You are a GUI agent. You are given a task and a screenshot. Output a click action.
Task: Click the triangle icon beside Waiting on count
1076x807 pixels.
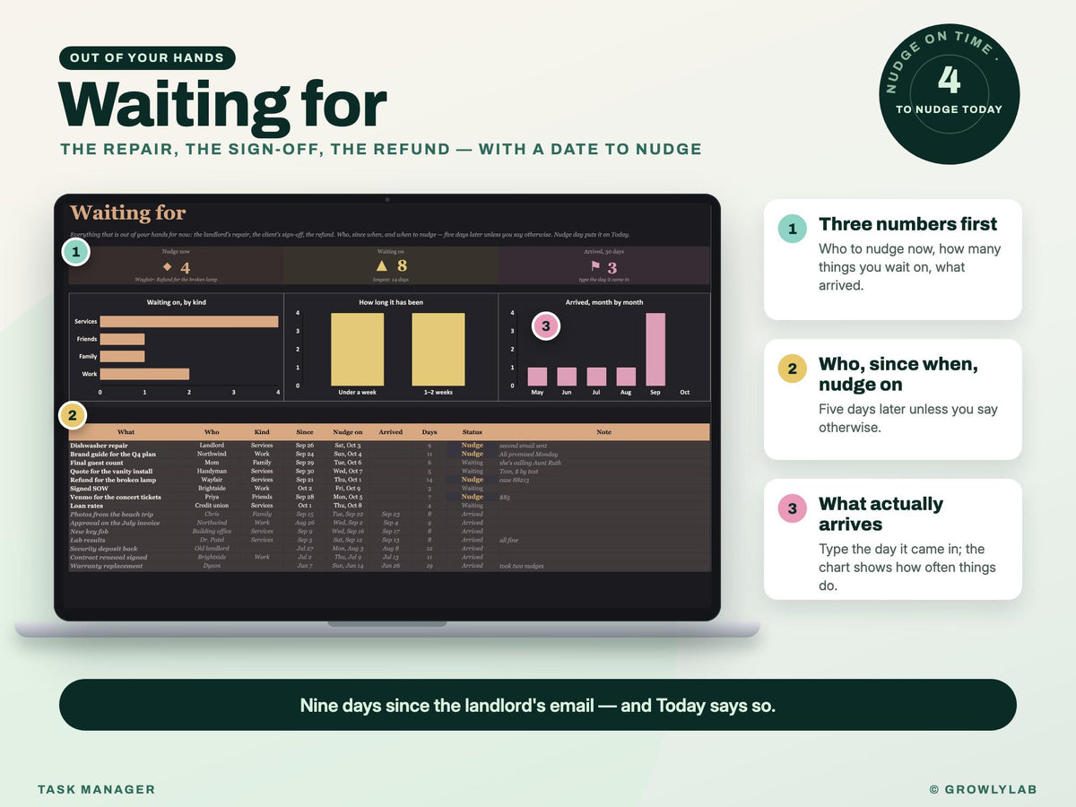point(382,266)
